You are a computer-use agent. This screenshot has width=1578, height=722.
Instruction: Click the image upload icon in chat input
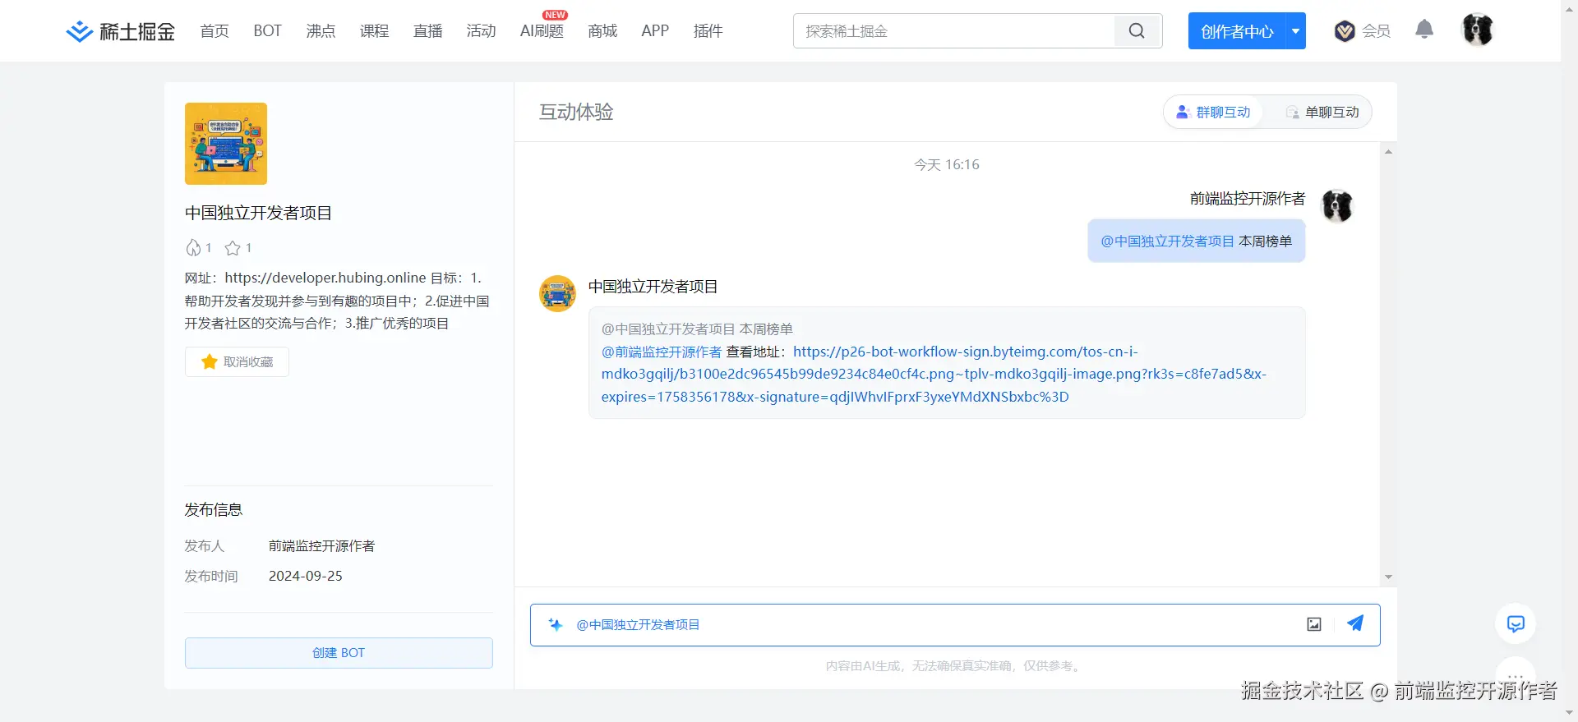pos(1314,624)
